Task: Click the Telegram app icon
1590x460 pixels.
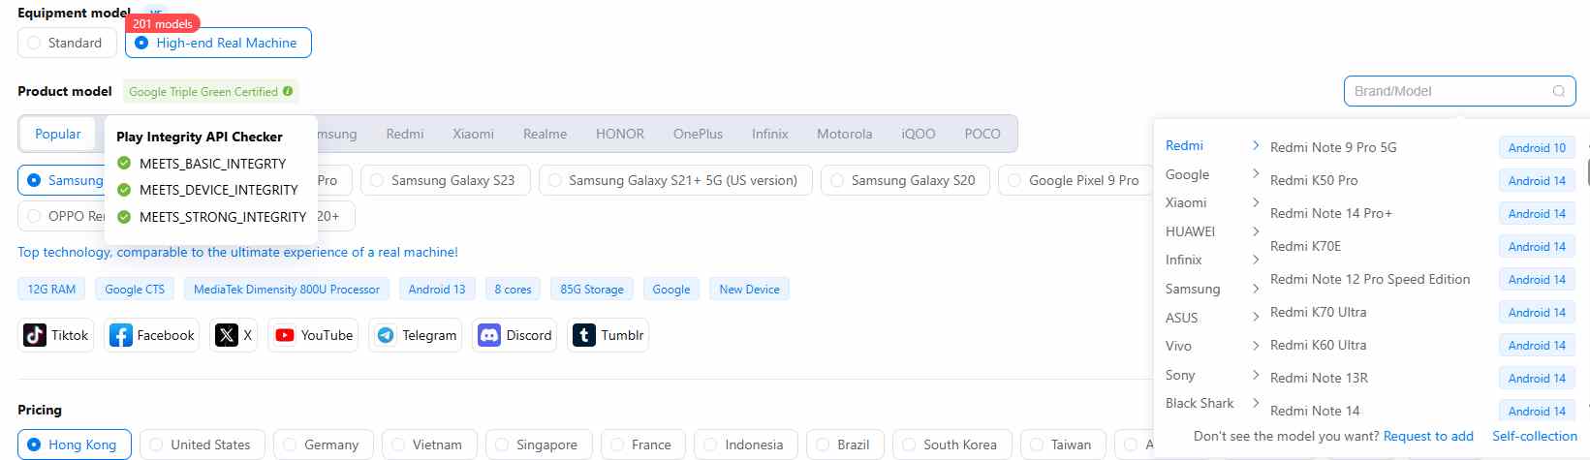Action: tap(386, 335)
